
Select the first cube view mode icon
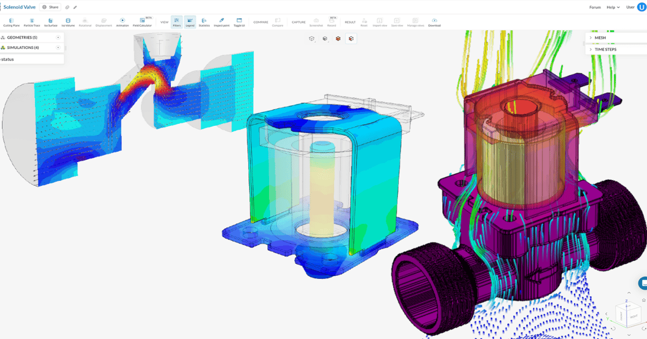[x=312, y=38]
